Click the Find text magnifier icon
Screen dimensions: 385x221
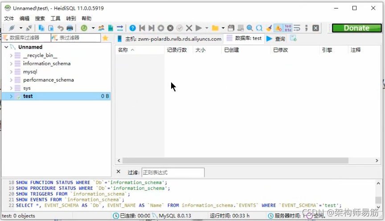coord(250,28)
